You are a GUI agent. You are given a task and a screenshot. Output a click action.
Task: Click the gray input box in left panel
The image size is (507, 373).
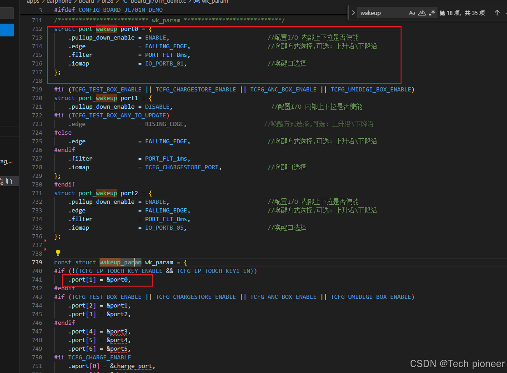click(7, 13)
